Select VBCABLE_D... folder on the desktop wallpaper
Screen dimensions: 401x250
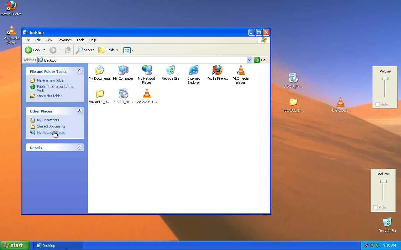(x=293, y=105)
